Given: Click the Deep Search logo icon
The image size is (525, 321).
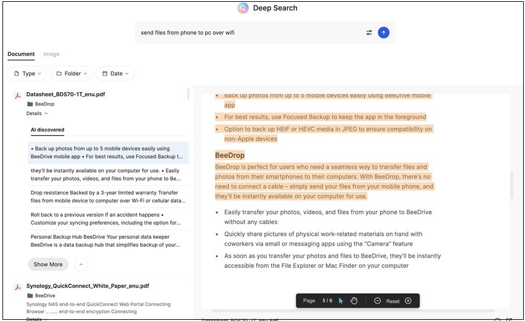Looking at the screenshot, I should click(243, 8).
